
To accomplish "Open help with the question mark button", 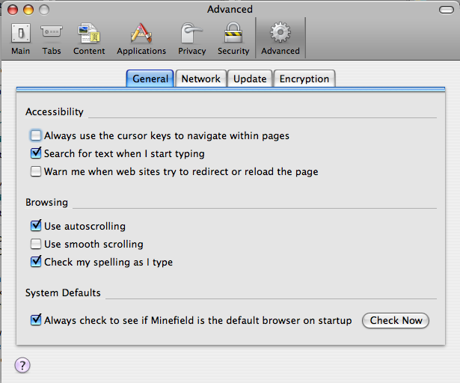I will [22, 365].
